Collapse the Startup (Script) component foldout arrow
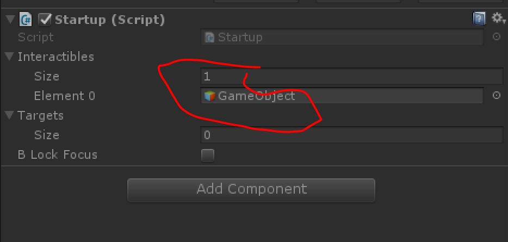 coord(11,20)
